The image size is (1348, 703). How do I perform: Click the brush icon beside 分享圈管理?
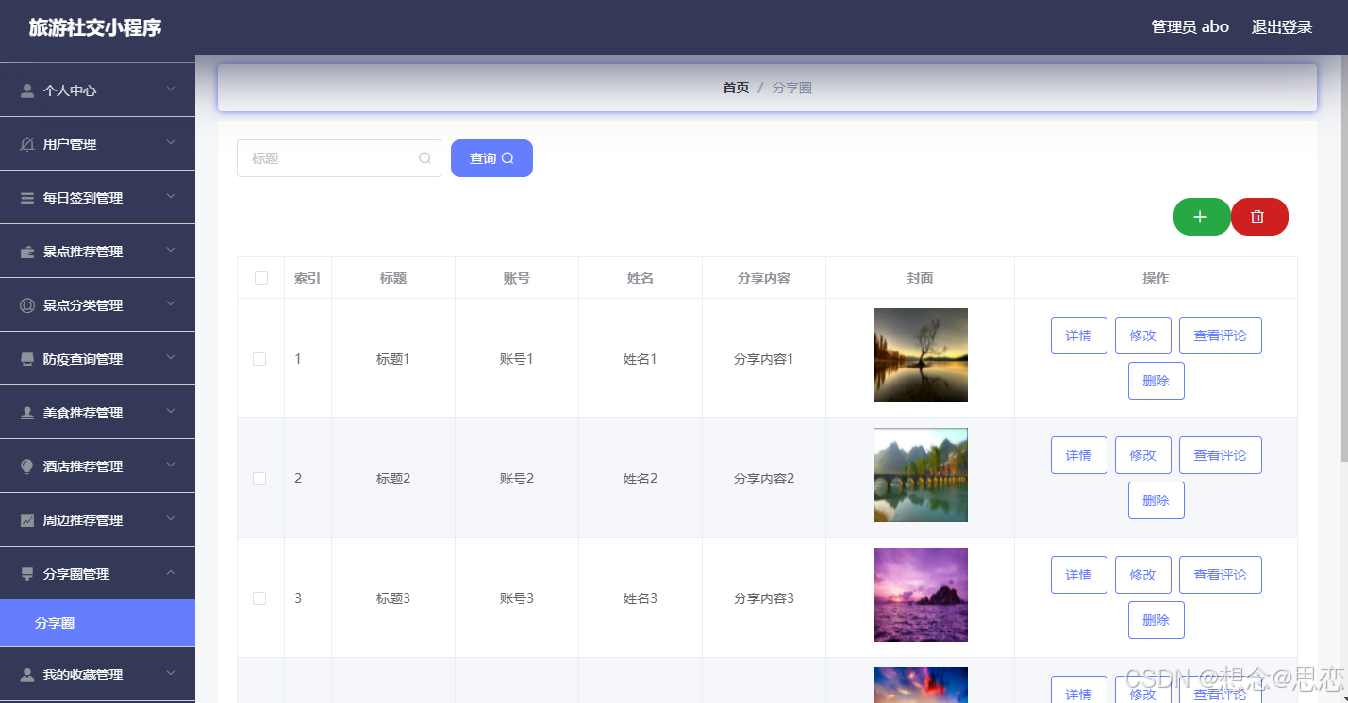pos(27,574)
